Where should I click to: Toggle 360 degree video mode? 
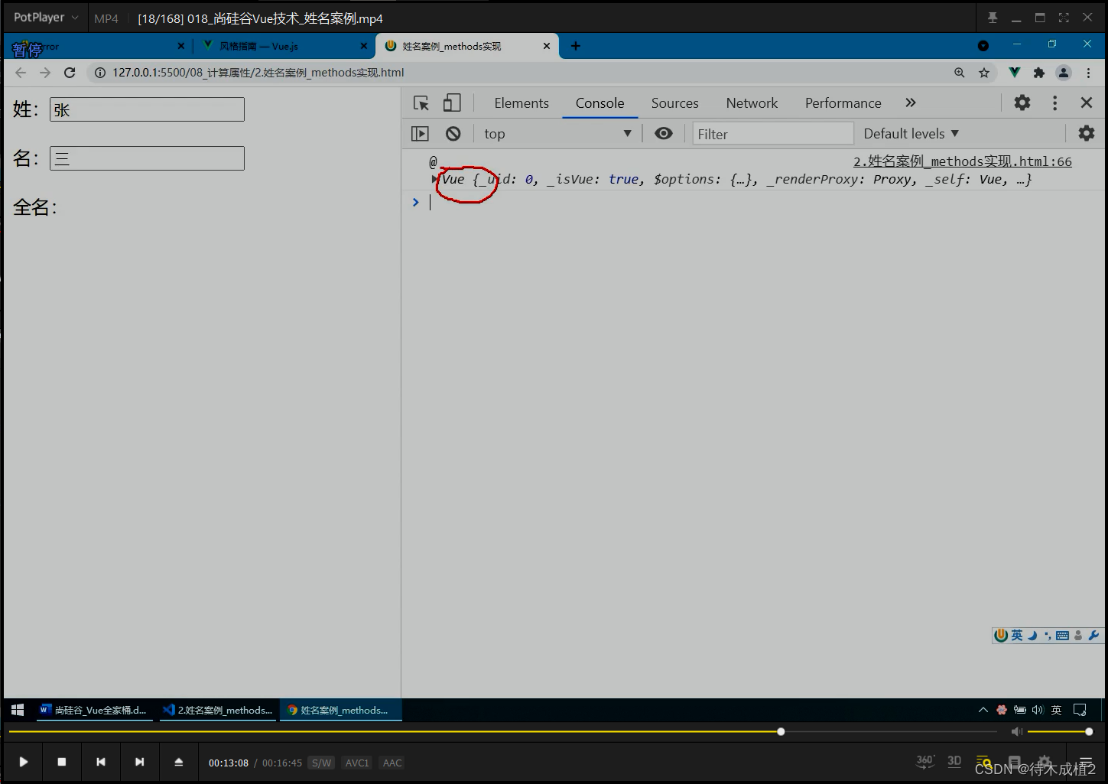click(925, 761)
